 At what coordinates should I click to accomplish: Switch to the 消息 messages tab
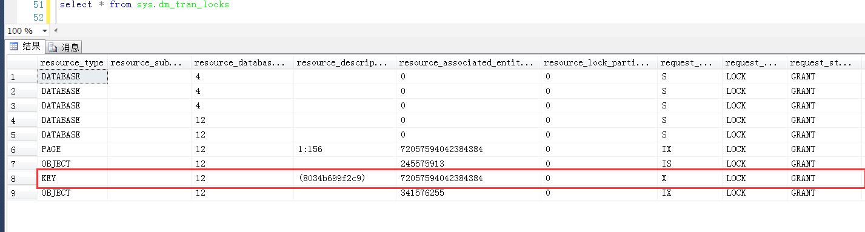pos(64,47)
